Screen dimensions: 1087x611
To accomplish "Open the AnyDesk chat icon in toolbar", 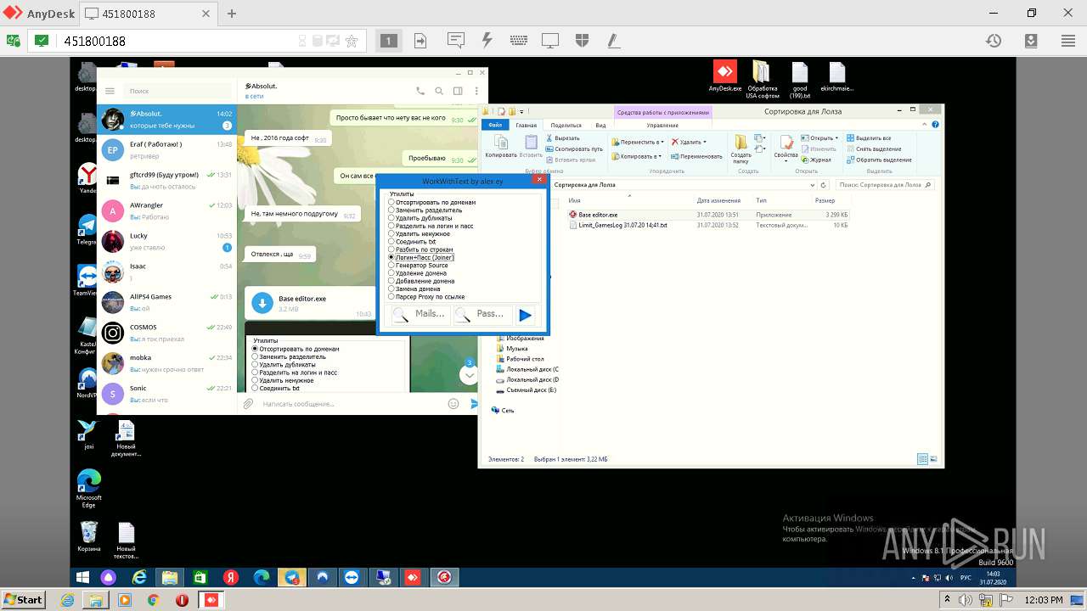I will [x=456, y=40].
